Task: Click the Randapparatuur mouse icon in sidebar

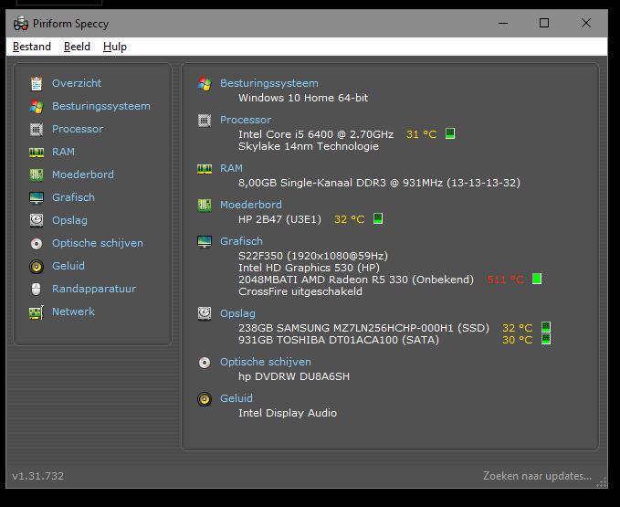Action: click(x=36, y=289)
